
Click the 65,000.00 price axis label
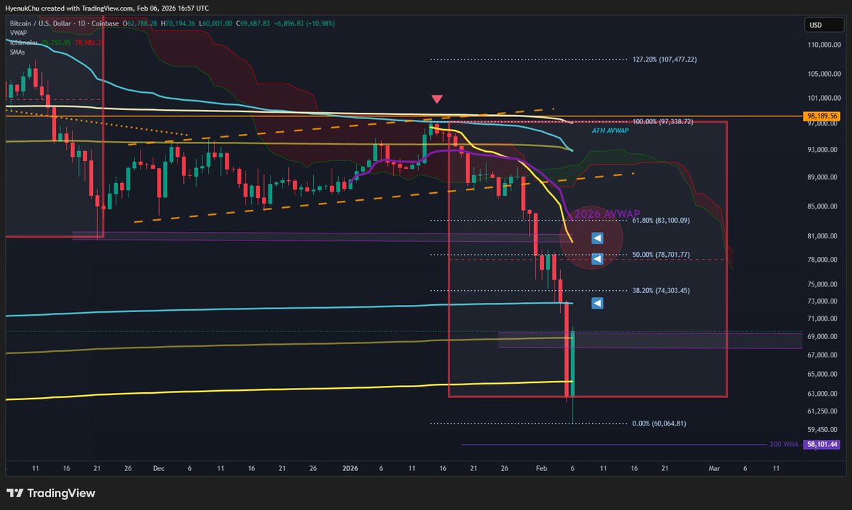(821, 375)
